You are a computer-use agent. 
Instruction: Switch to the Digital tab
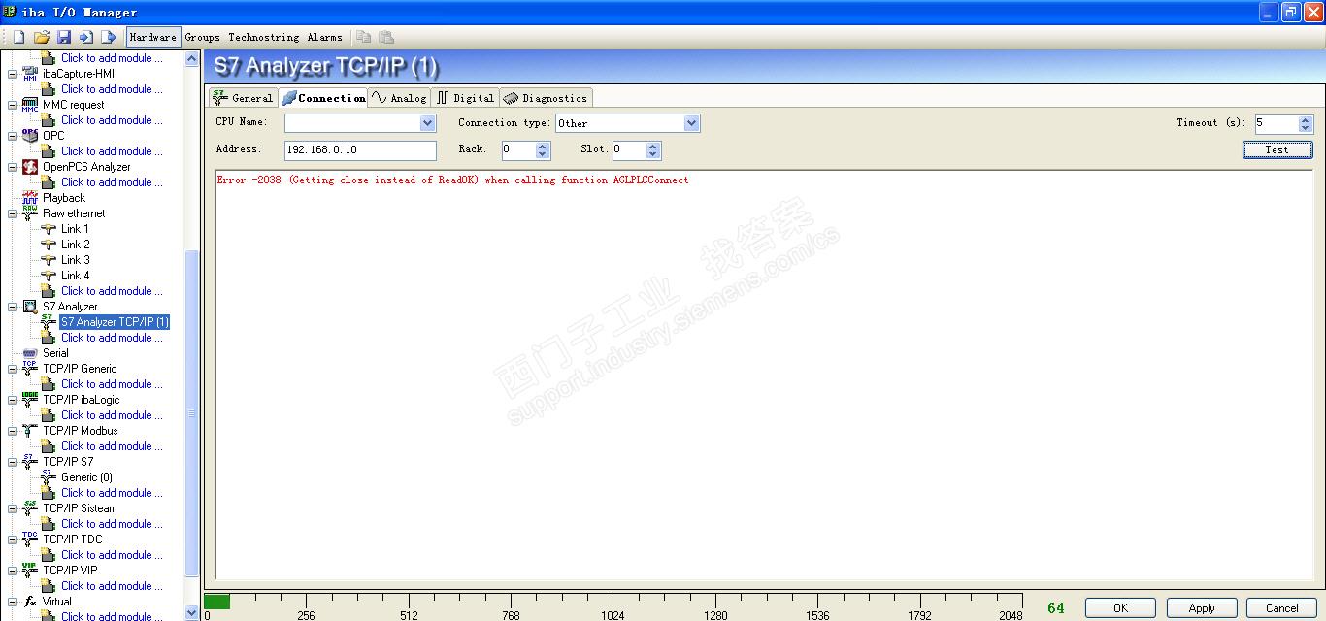click(x=465, y=98)
